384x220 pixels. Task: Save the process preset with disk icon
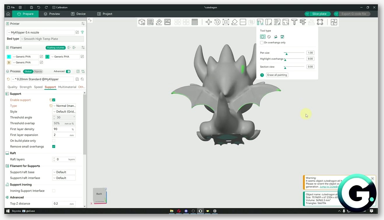pos(77,79)
